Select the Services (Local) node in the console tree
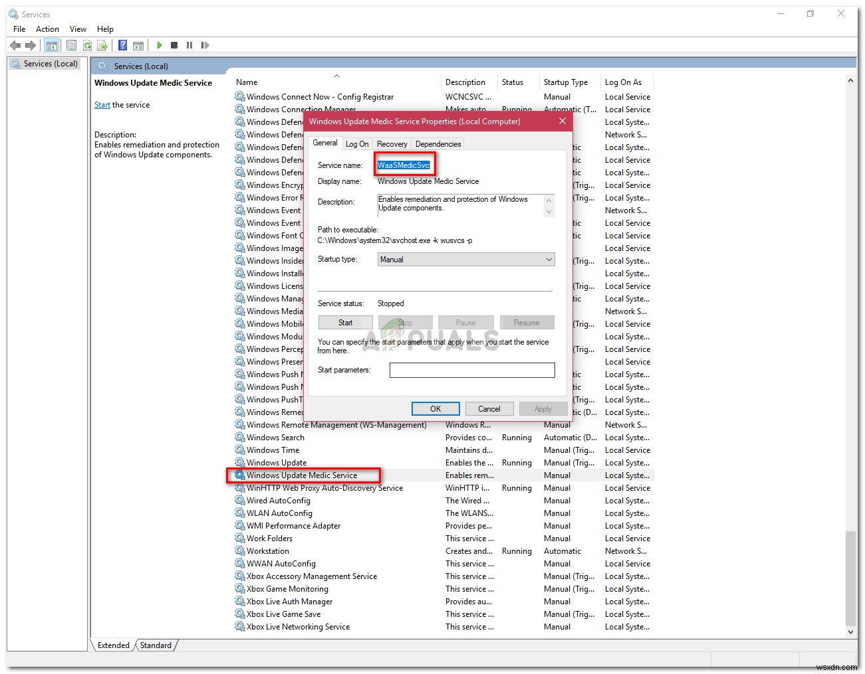This screenshot has height=674, width=865. [44, 64]
